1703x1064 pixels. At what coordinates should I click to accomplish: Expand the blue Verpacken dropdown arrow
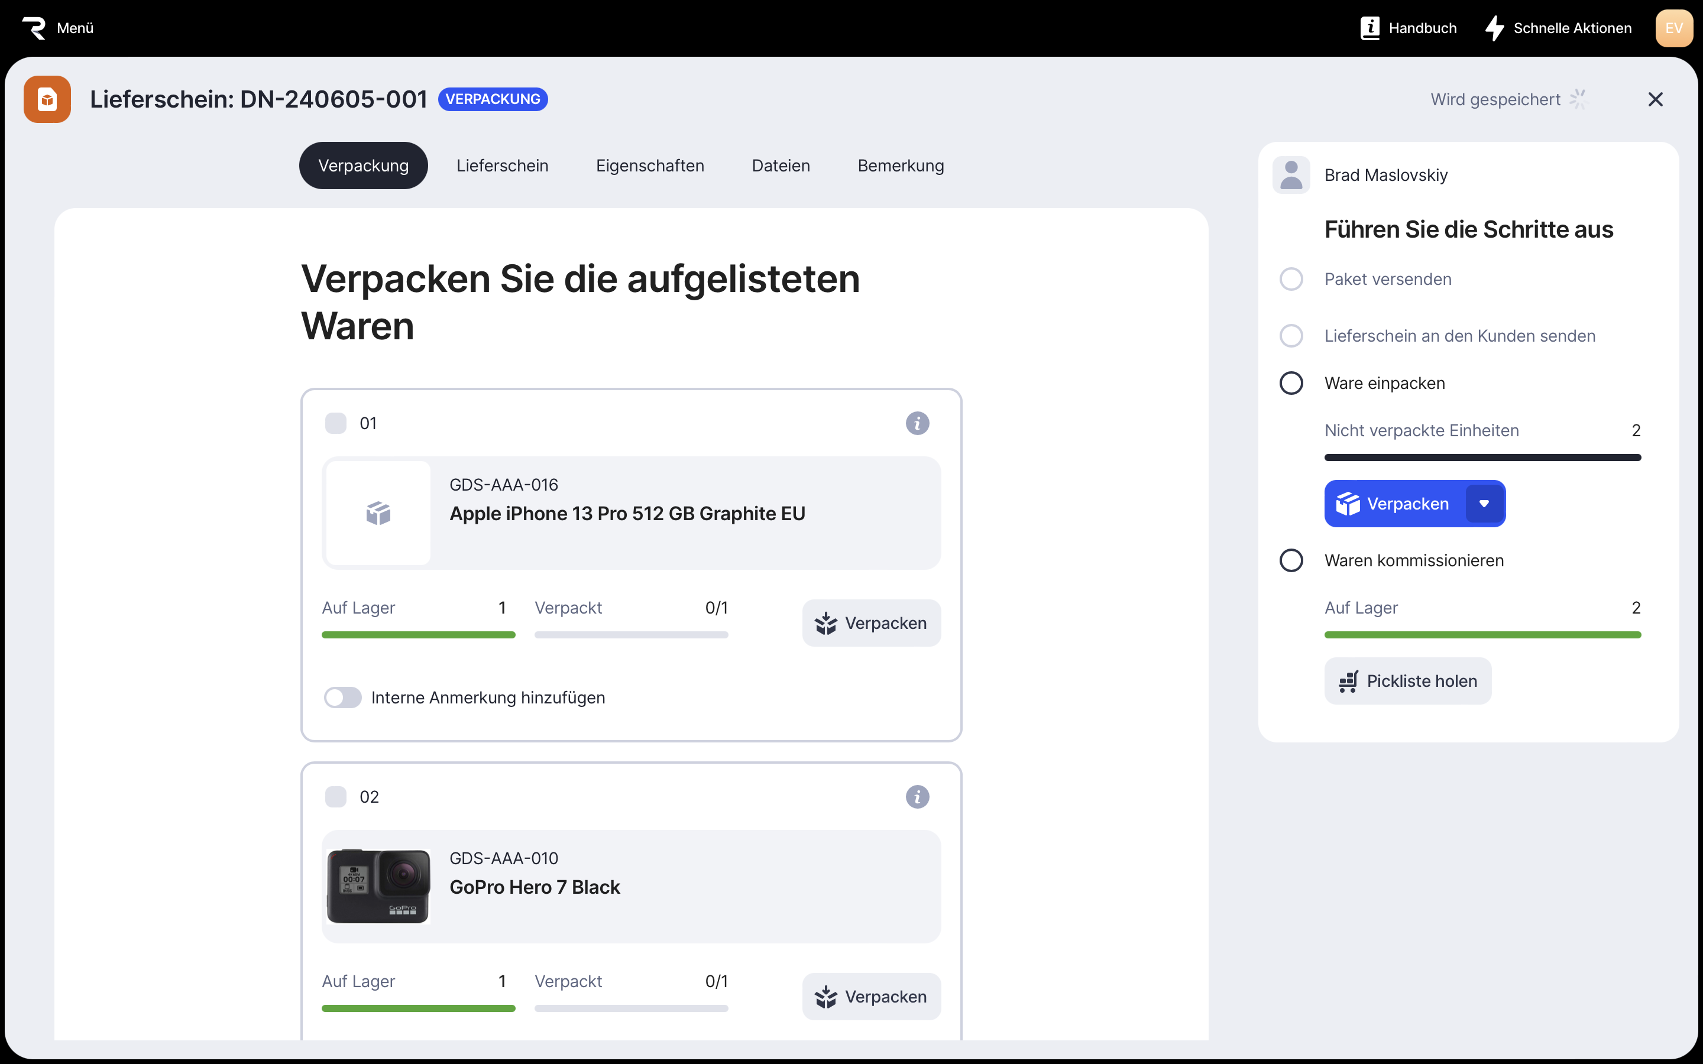tap(1484, 504)
